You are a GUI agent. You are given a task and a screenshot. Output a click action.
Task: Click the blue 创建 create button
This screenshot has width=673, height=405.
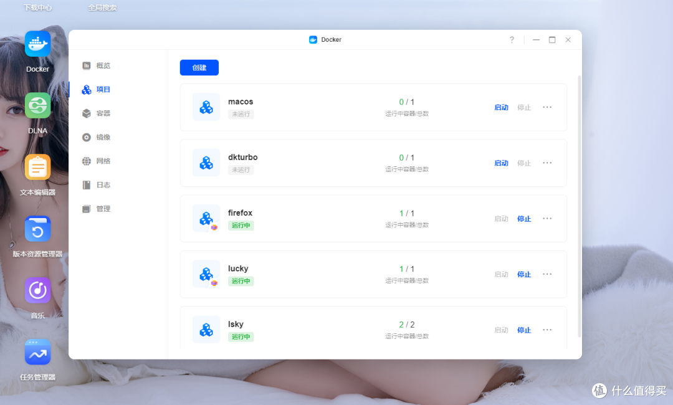[199, 67]
